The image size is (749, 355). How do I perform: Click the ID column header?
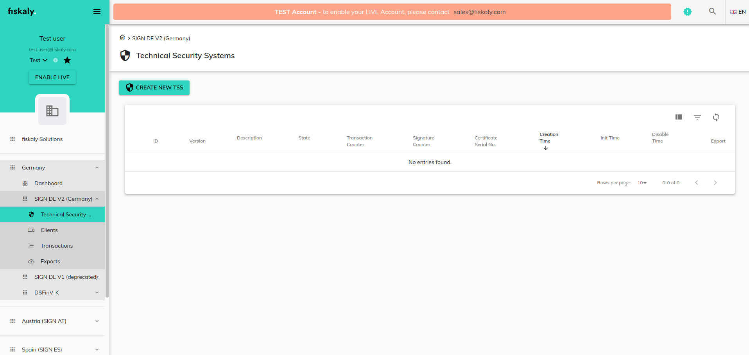pos(156,141)
